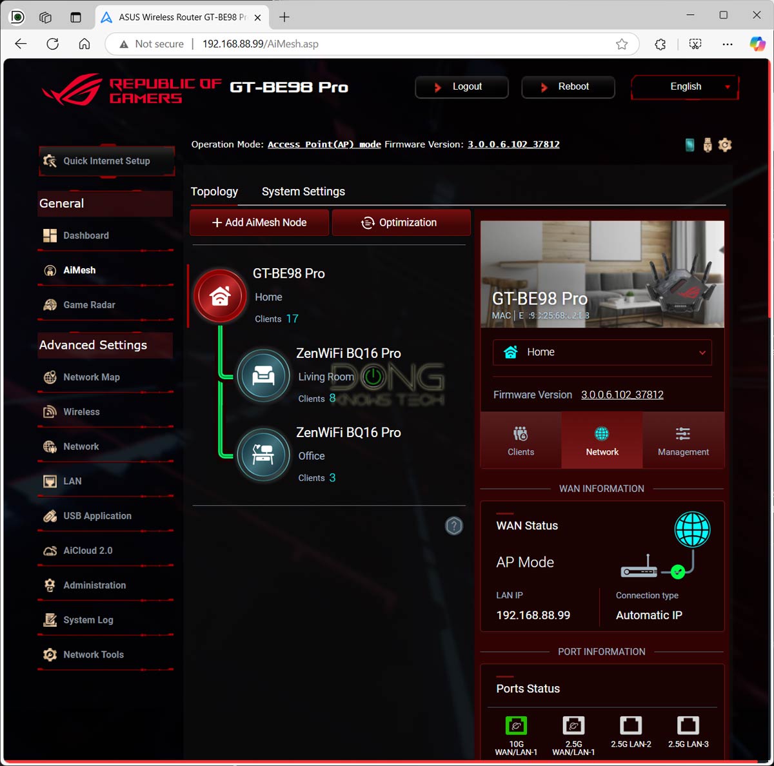Click the GT-BE98 Pro clients count 17

[292, 319]
